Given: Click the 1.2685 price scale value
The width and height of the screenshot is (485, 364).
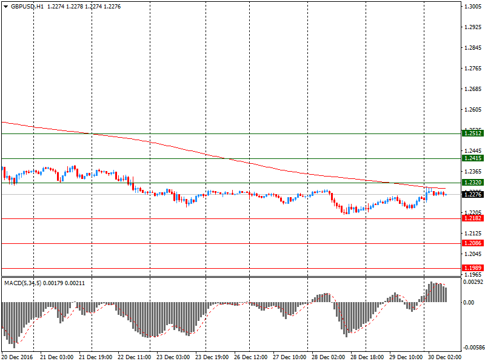Looking at the screenshot, I should coord(473,89).
